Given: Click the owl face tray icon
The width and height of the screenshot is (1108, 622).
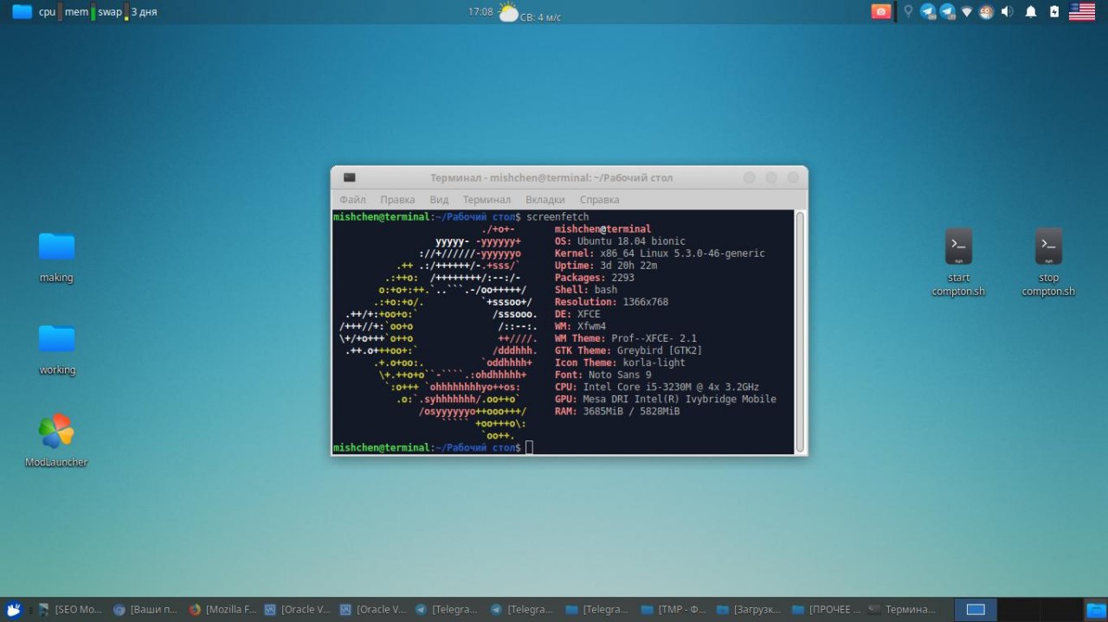Looking at the screenshot, I should (x=986, y=12).
